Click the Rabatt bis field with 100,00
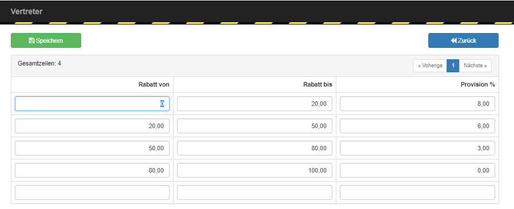The image size is (514, 209). click(255, 170)
